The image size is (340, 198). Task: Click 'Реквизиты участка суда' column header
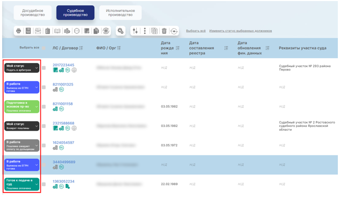pyautogui.click(x=302, y=48)
